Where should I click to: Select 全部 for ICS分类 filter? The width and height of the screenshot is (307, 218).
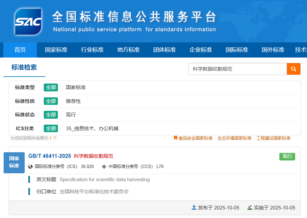click(51, 129)
